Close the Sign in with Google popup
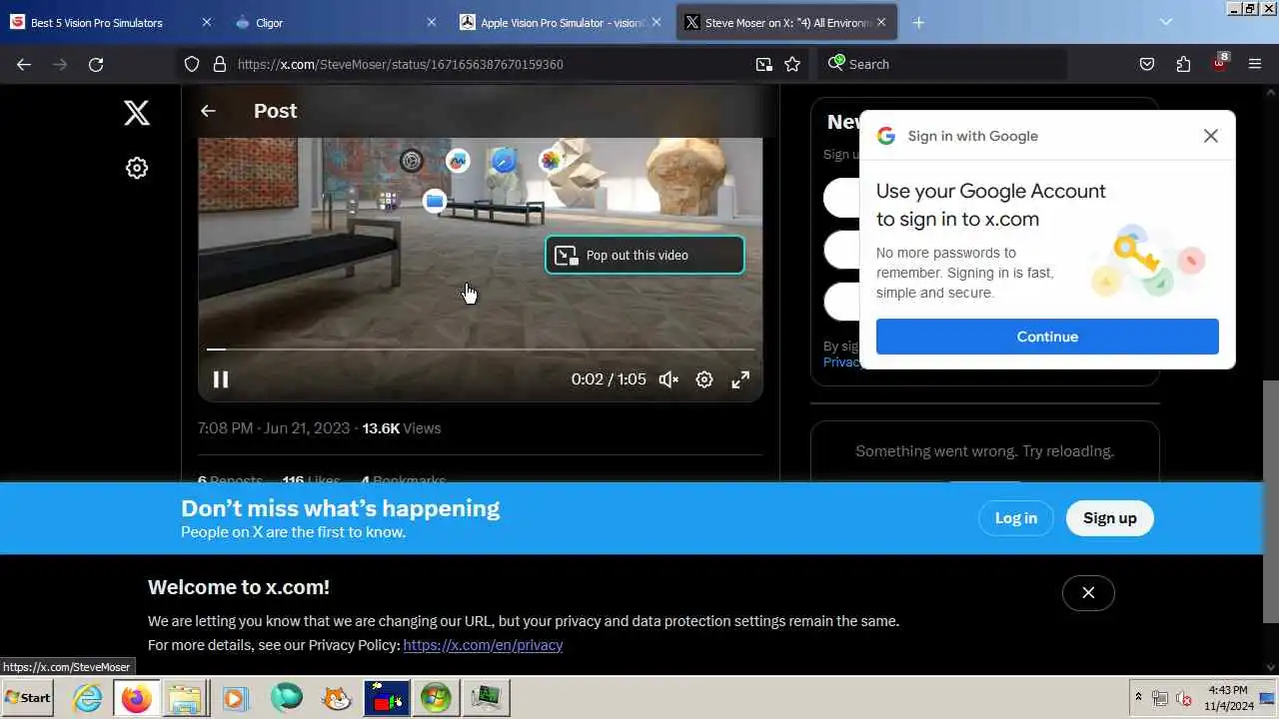The width and height of the screenshot is (1279, 719). coord(1210,136)
